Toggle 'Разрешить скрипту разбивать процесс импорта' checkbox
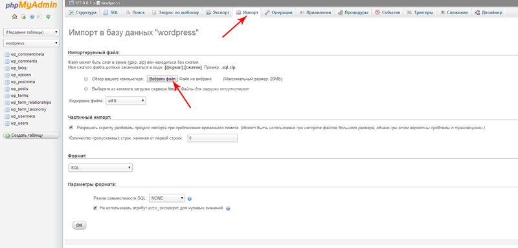Image resolution: width=518 pixels, height=248 pixels. [71, 127]
